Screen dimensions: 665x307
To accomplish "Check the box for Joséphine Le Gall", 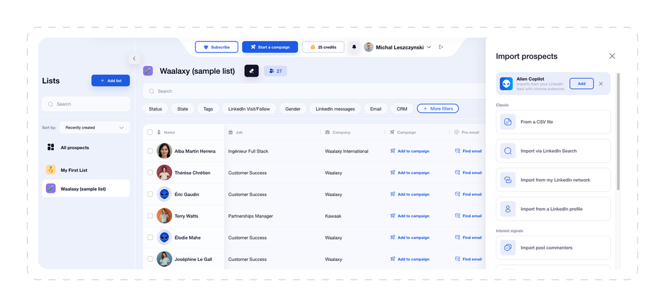I will coord(150,259).
